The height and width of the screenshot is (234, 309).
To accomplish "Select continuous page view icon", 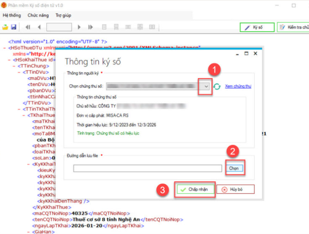I will [116, 27].
